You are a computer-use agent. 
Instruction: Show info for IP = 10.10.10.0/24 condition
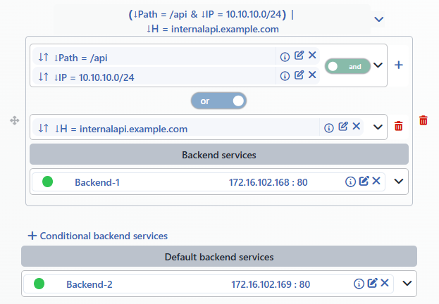point(285,76)
